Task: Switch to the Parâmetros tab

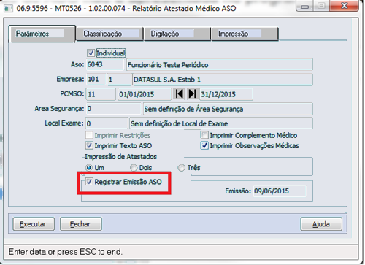Action: pyautogui.click(x=42, y=34)
